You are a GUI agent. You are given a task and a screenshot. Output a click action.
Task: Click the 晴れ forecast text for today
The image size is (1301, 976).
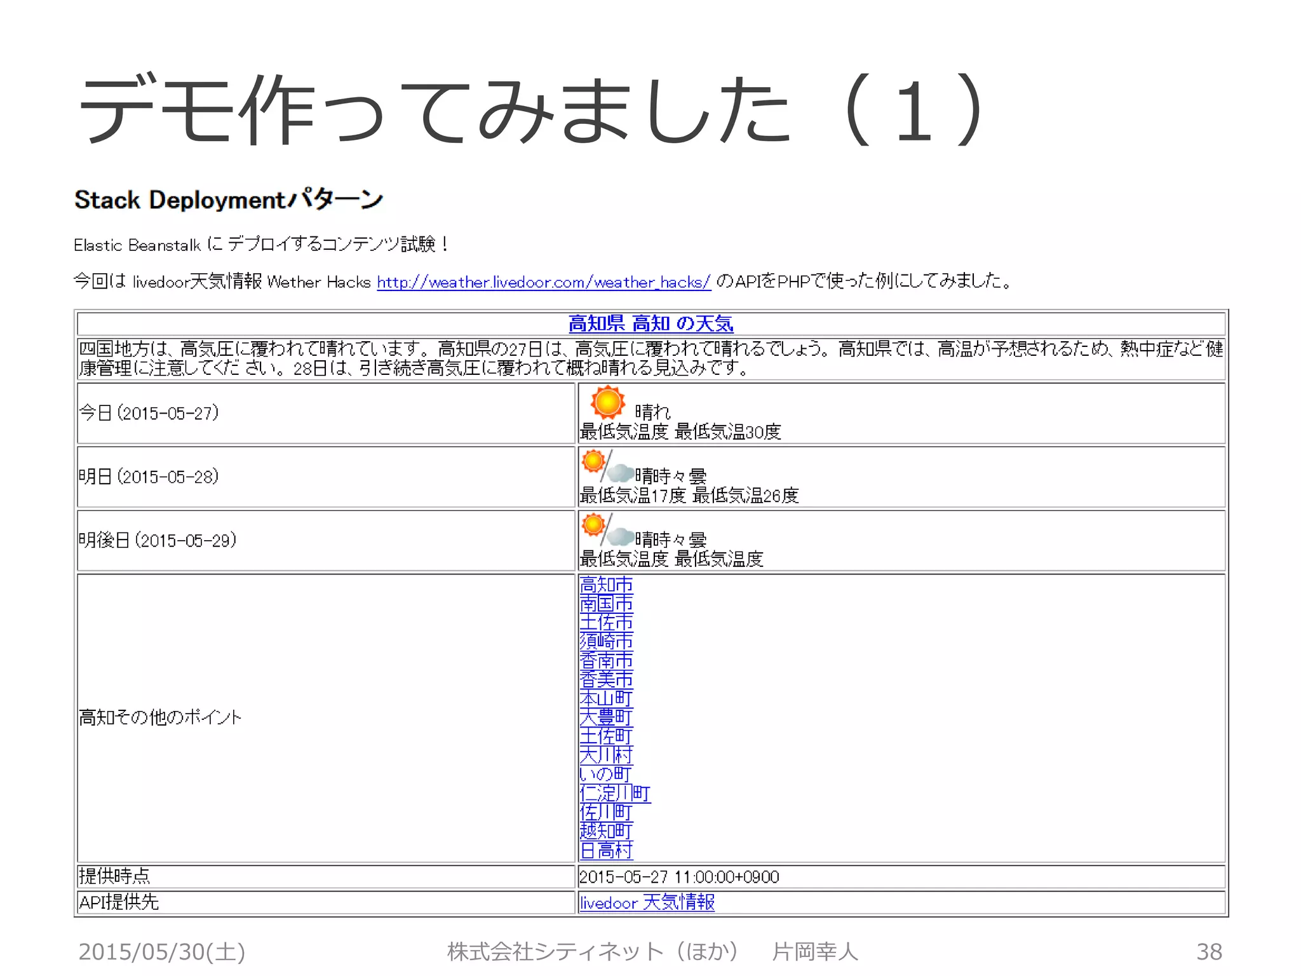pyautogui.click(x=652, y=412)
